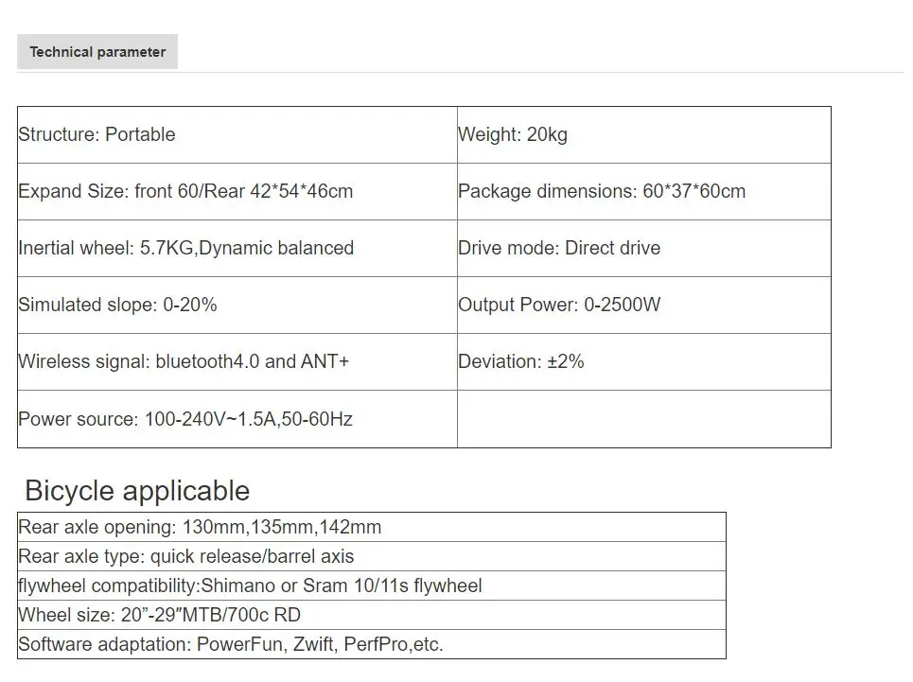Select 'Inertial wheel: 5.7KG,Dynamic balanced' text
Viewport: 913px width, 682px height.
click(186, 248)
